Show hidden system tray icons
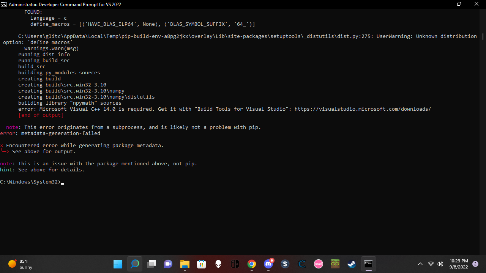486x273 pixels. coord(420,264)
